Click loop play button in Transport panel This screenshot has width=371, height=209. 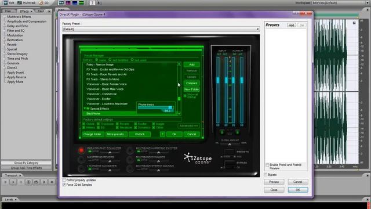click(x=36, y=182)
